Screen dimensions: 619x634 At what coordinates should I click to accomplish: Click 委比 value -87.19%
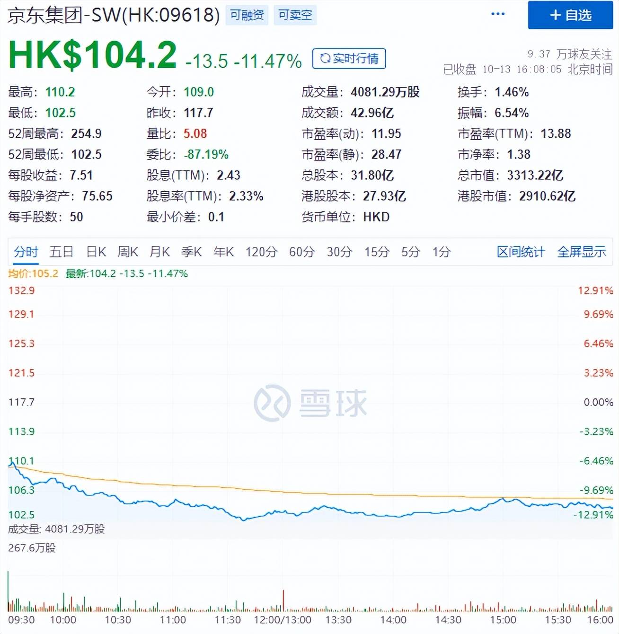(206, 154)
